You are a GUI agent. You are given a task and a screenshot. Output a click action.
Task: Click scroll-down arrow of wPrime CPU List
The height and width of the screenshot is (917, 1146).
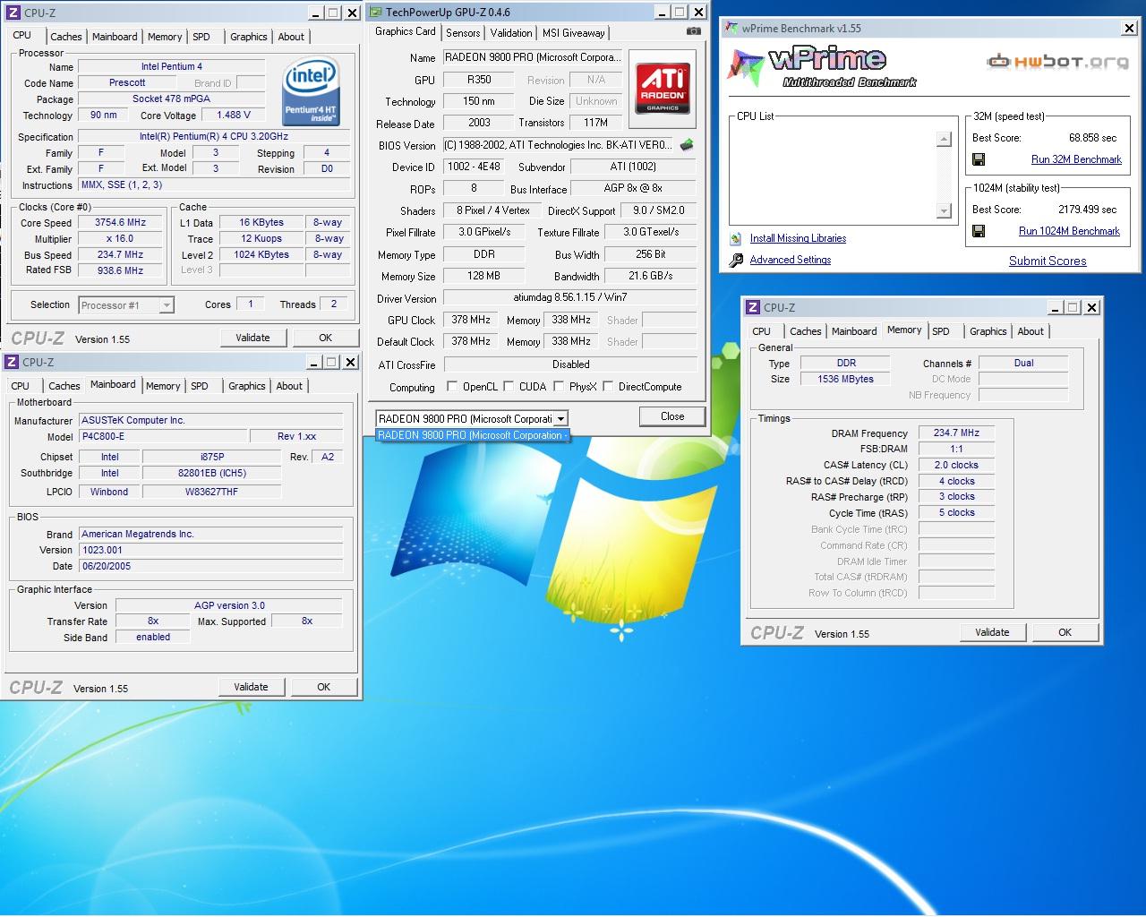(x=944, y=210)
